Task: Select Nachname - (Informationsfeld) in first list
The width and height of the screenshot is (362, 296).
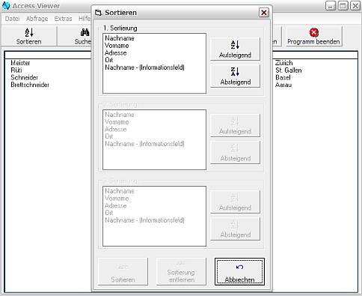Action: coord(144,67)
